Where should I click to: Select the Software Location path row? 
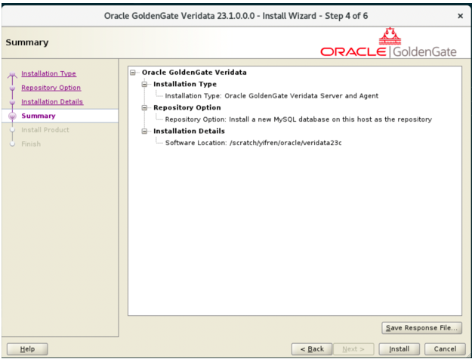(253, 143)
